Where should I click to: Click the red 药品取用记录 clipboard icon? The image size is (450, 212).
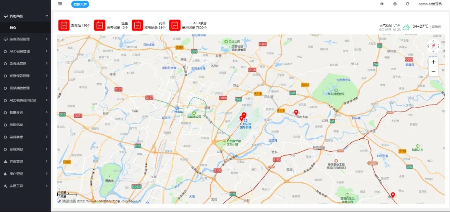tap(137, 25)
